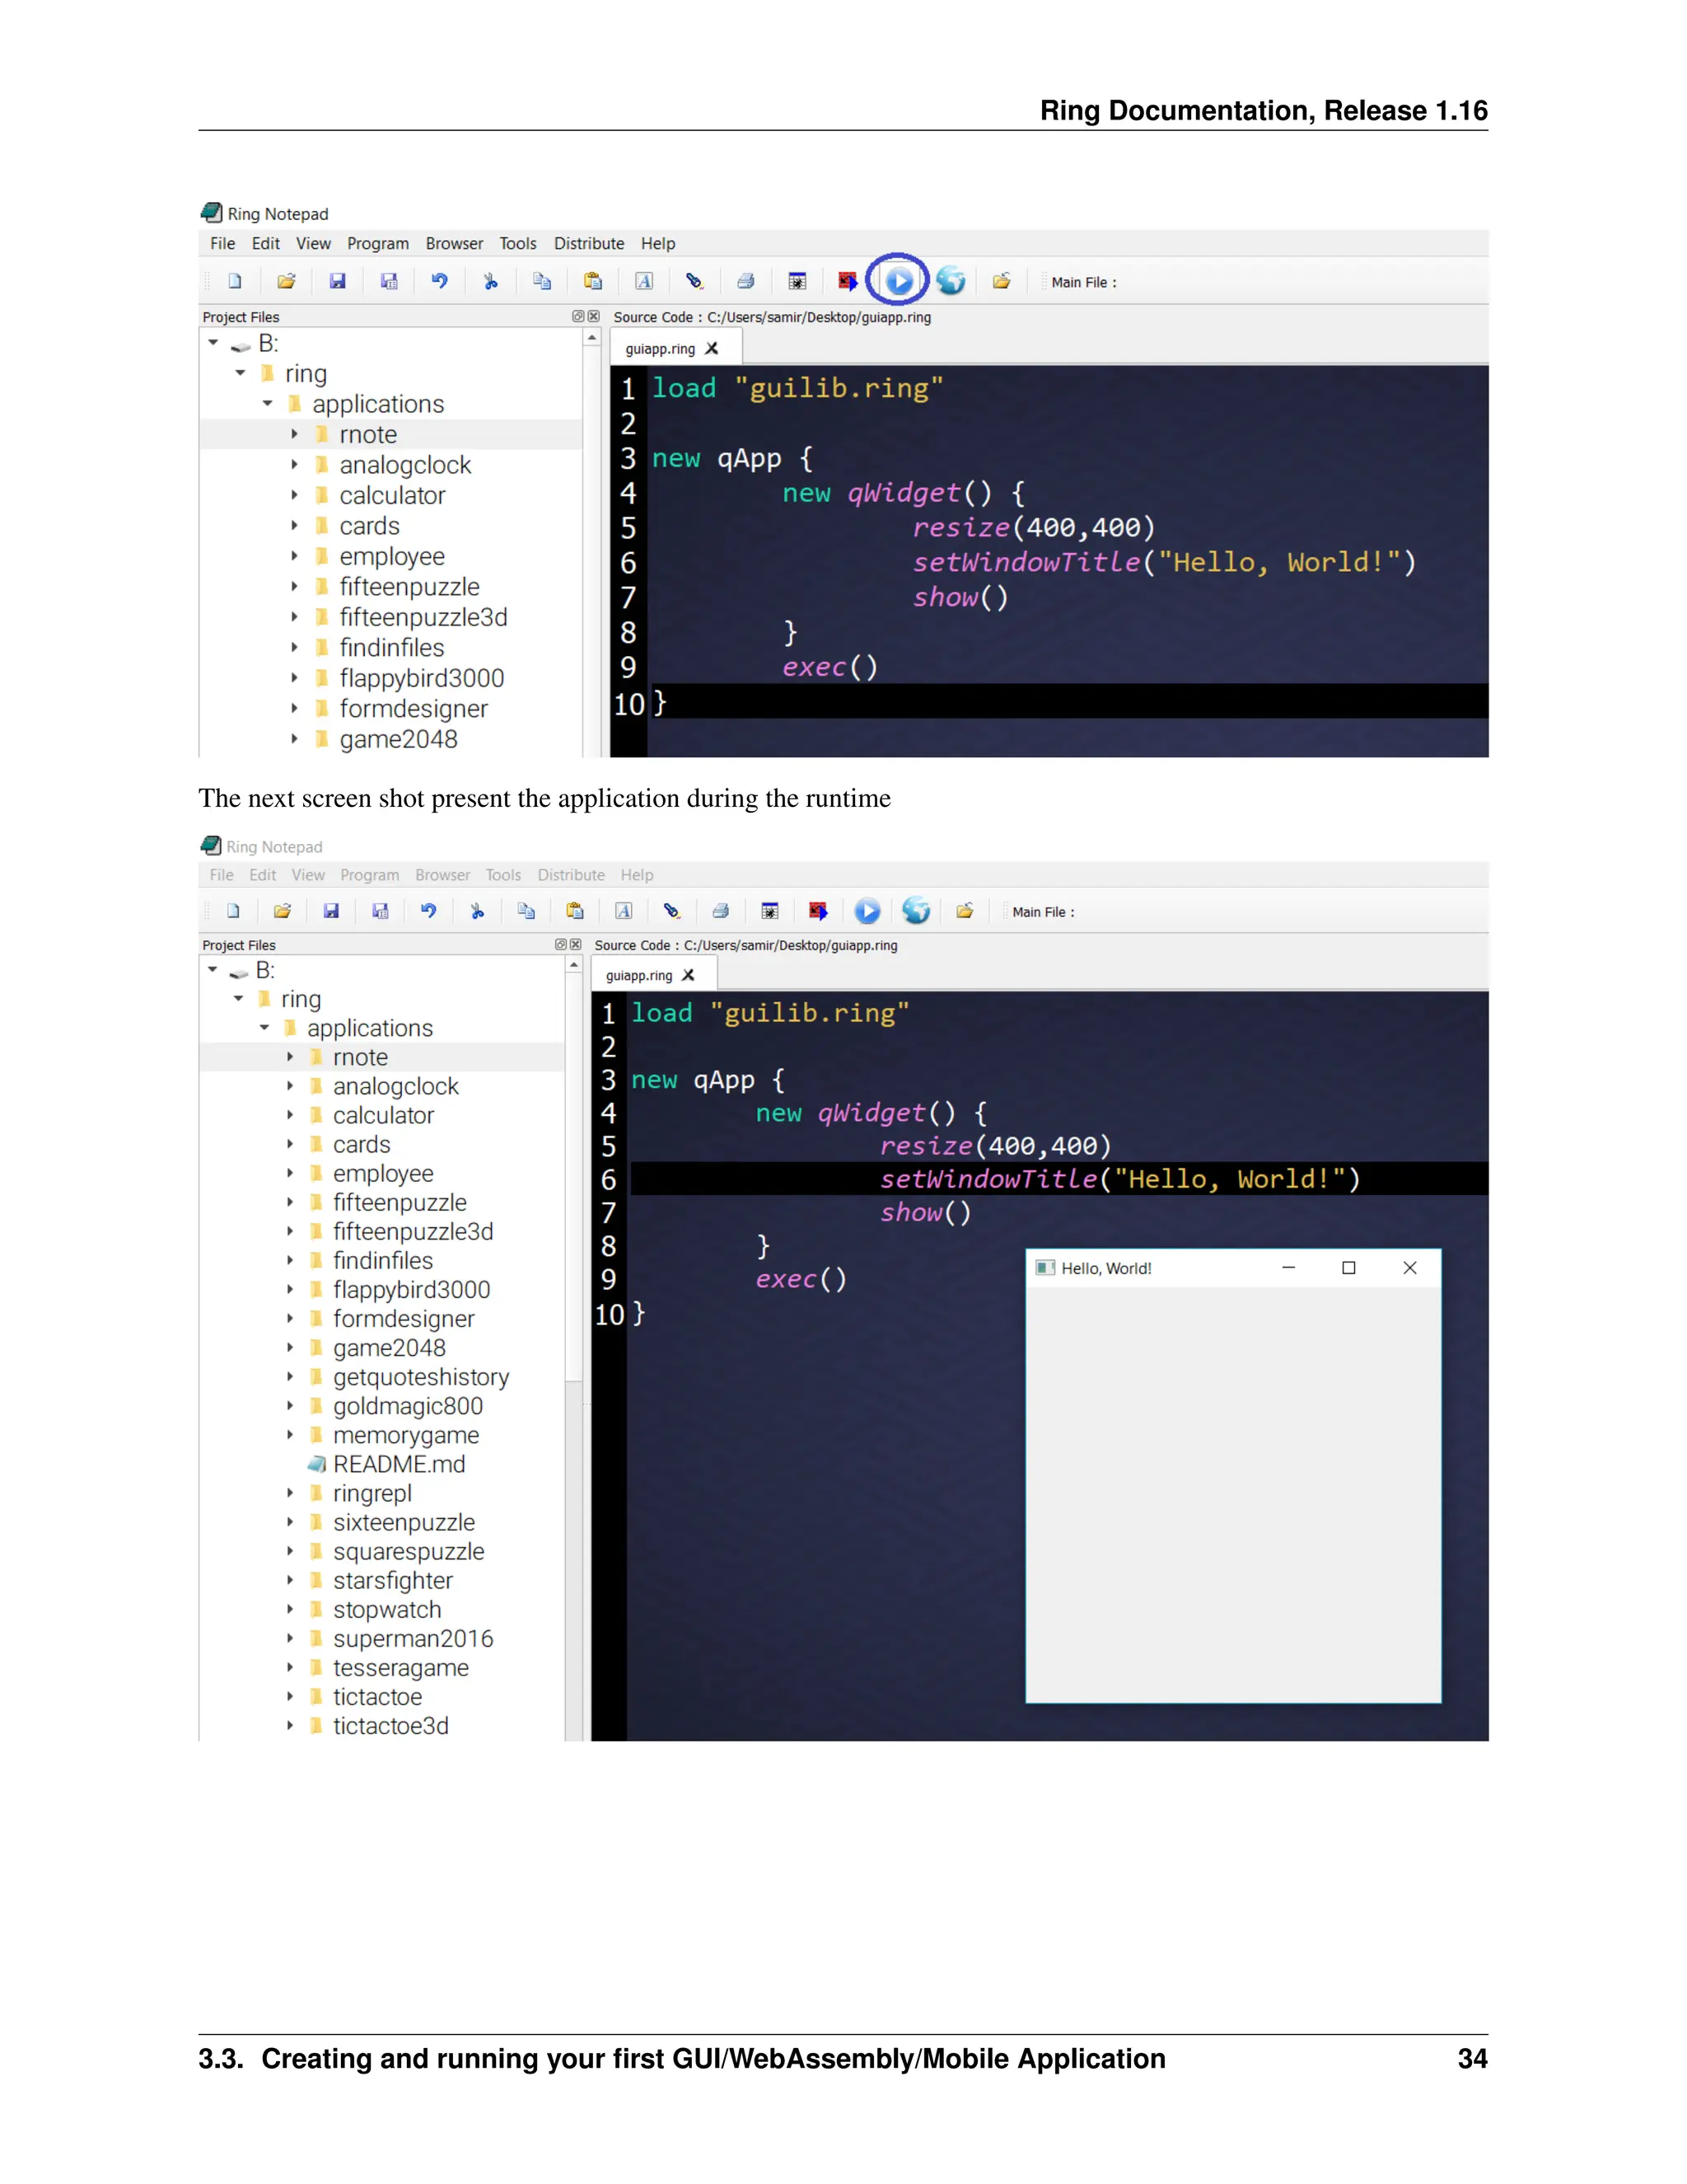The image size is (1687, 2184).
Task: Float the Project Files panel in top screenshot
Action: pos(577,316)
